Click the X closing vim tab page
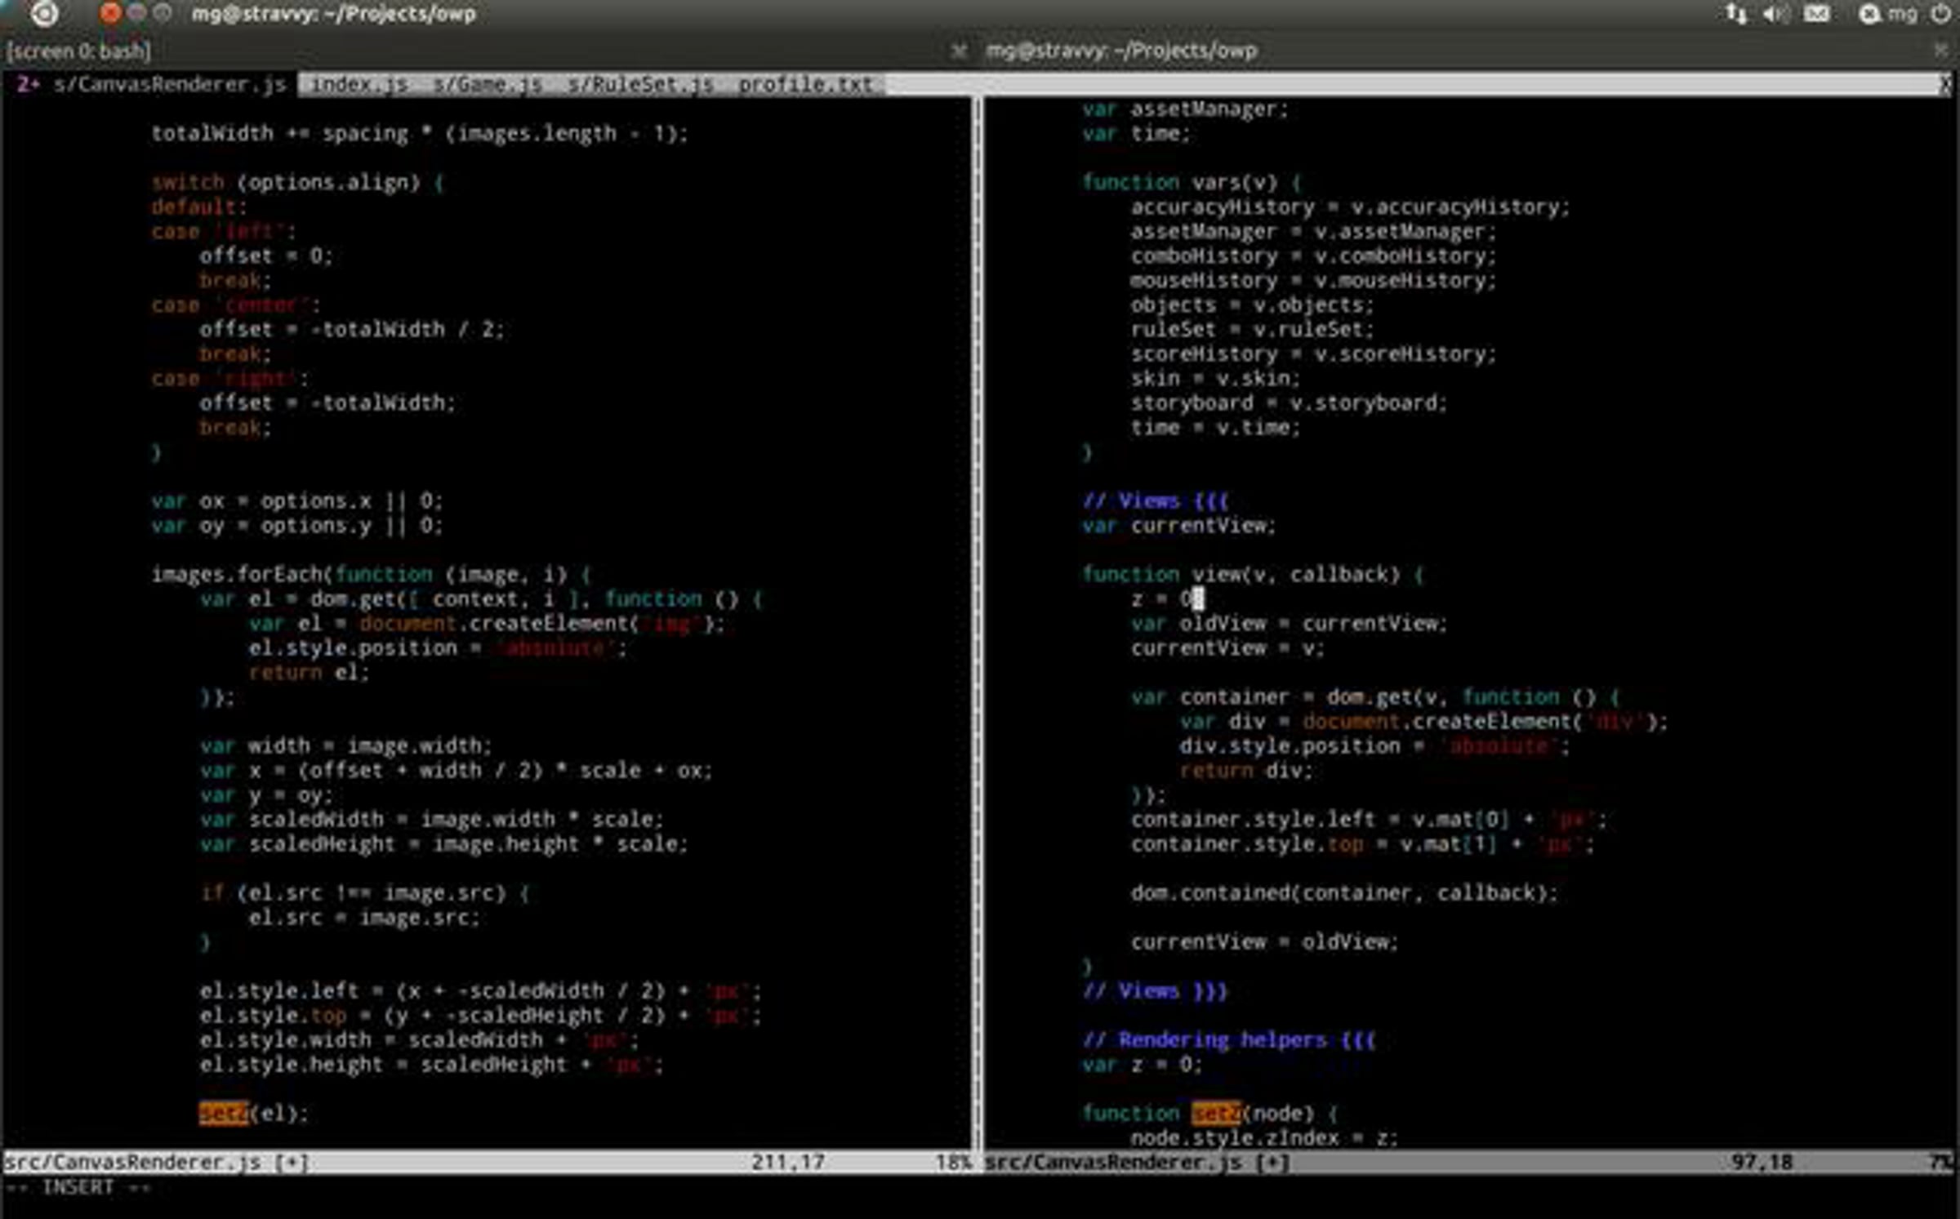The width and height of the screenshot is (1960, 1219). click(x=1945, y=84)
